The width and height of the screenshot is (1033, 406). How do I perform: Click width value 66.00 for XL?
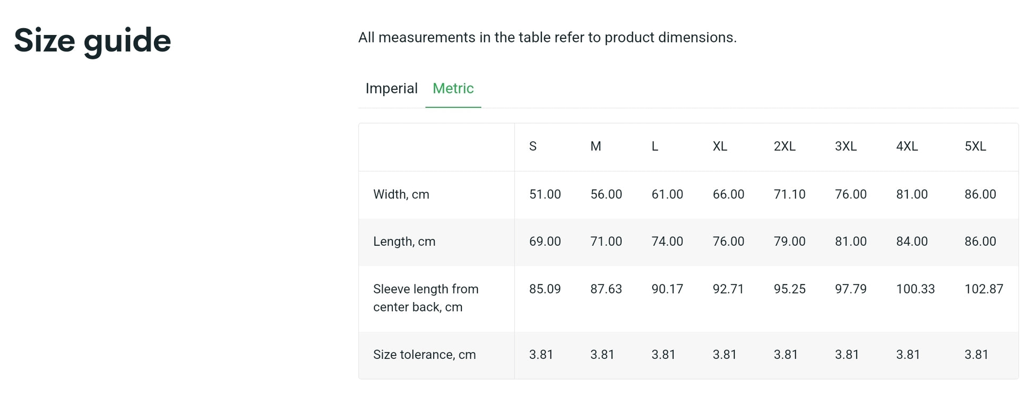(728, 195)
